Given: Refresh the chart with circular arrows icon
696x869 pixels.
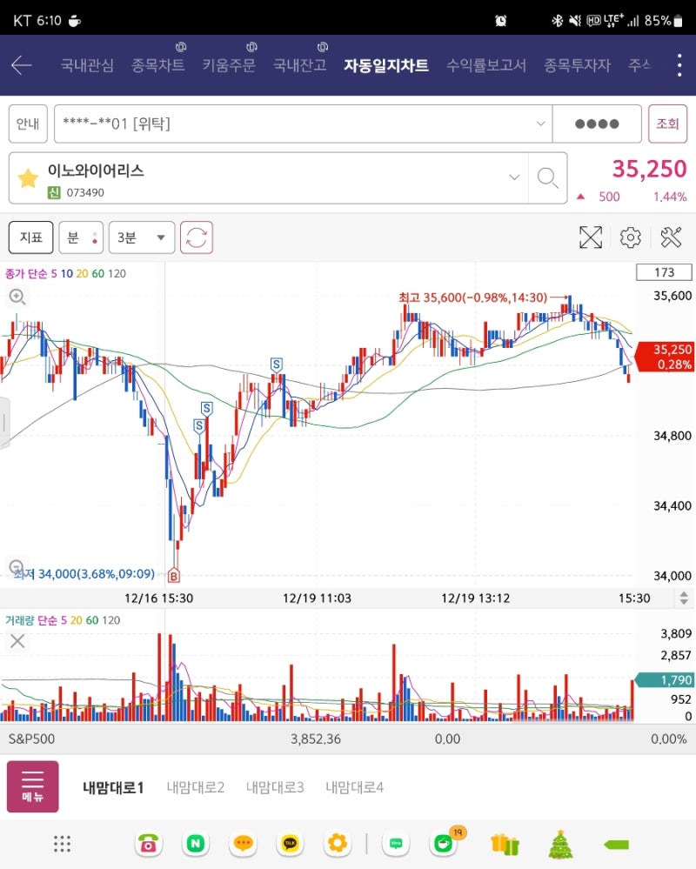Looking at the screenshot, I should [x=196, y=237].
